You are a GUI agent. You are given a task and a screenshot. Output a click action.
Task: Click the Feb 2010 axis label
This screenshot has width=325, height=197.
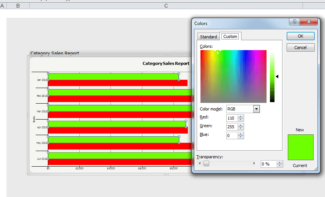(x=42, y=96)
